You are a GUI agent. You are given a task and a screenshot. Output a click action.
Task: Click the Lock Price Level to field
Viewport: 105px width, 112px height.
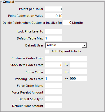click(x=54, y=31)
